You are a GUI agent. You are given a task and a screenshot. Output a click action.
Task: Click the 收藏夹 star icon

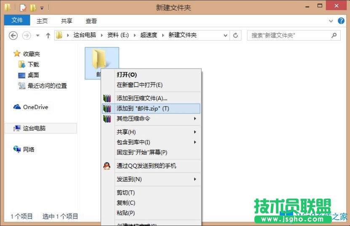coord(17,53)
